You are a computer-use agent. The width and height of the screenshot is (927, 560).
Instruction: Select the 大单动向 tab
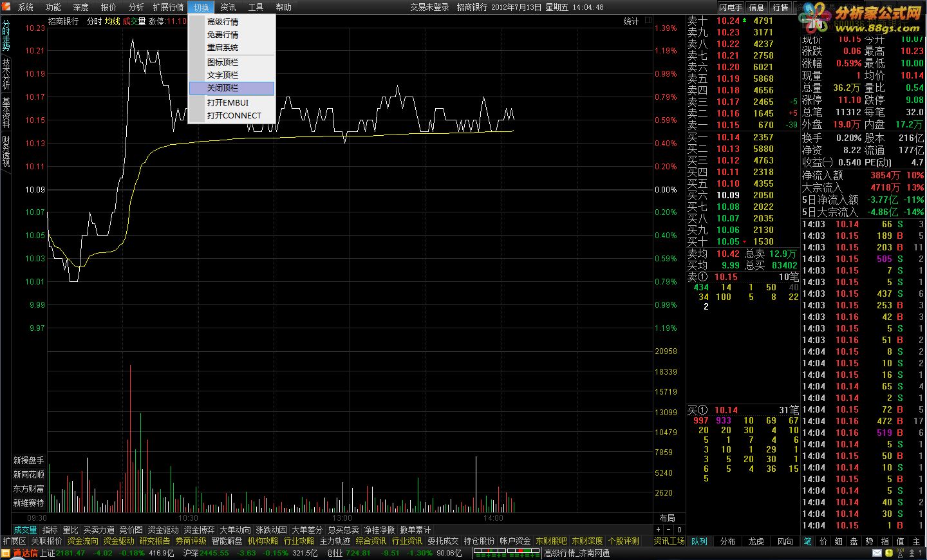[235, 530]
